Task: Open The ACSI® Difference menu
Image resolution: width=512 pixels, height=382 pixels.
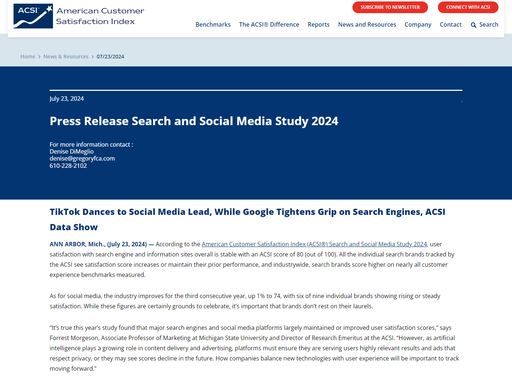Action: (269, 24)
